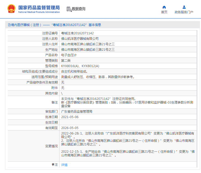Click the 注册人名称 row label

[50, 39]
